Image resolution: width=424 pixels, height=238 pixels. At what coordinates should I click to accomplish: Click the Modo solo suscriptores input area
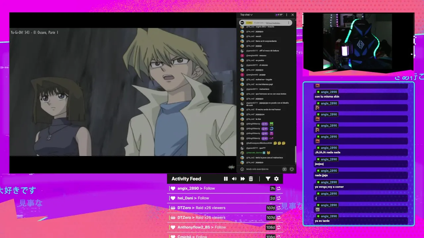(x=257, y=169)
